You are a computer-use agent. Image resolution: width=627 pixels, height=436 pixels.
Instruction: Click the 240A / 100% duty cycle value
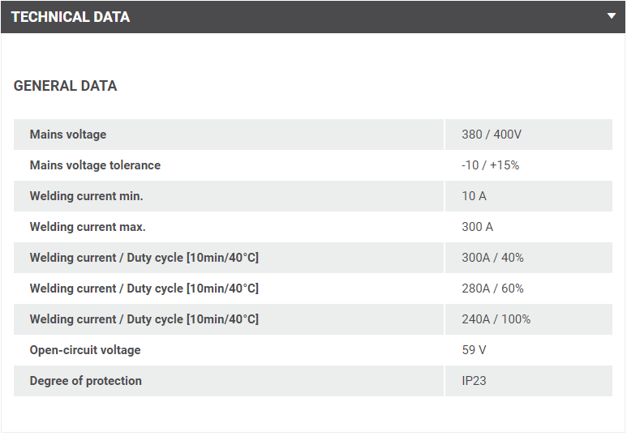496,319
